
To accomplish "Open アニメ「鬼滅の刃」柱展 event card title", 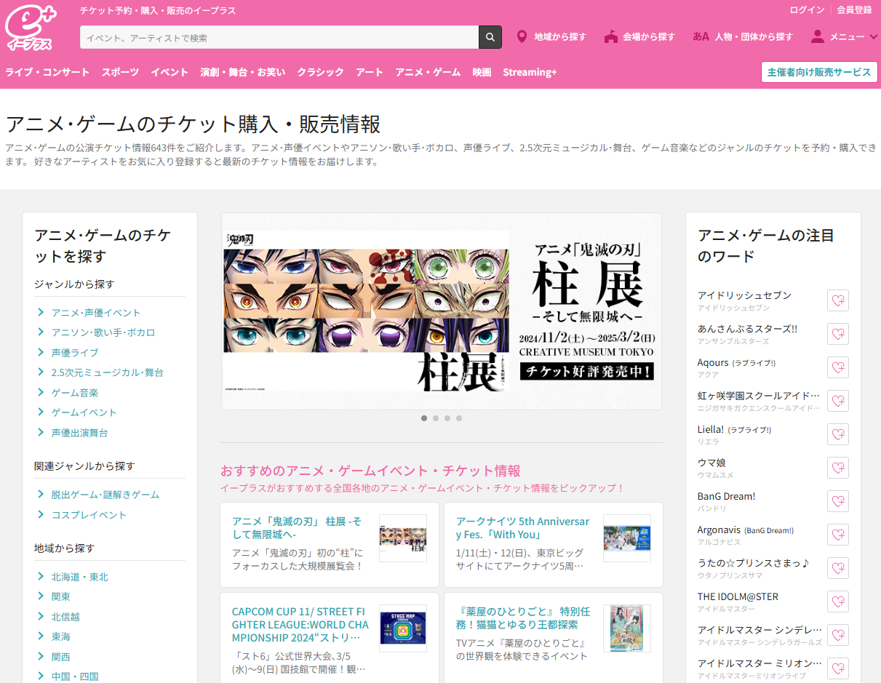I will pos(297,528).
